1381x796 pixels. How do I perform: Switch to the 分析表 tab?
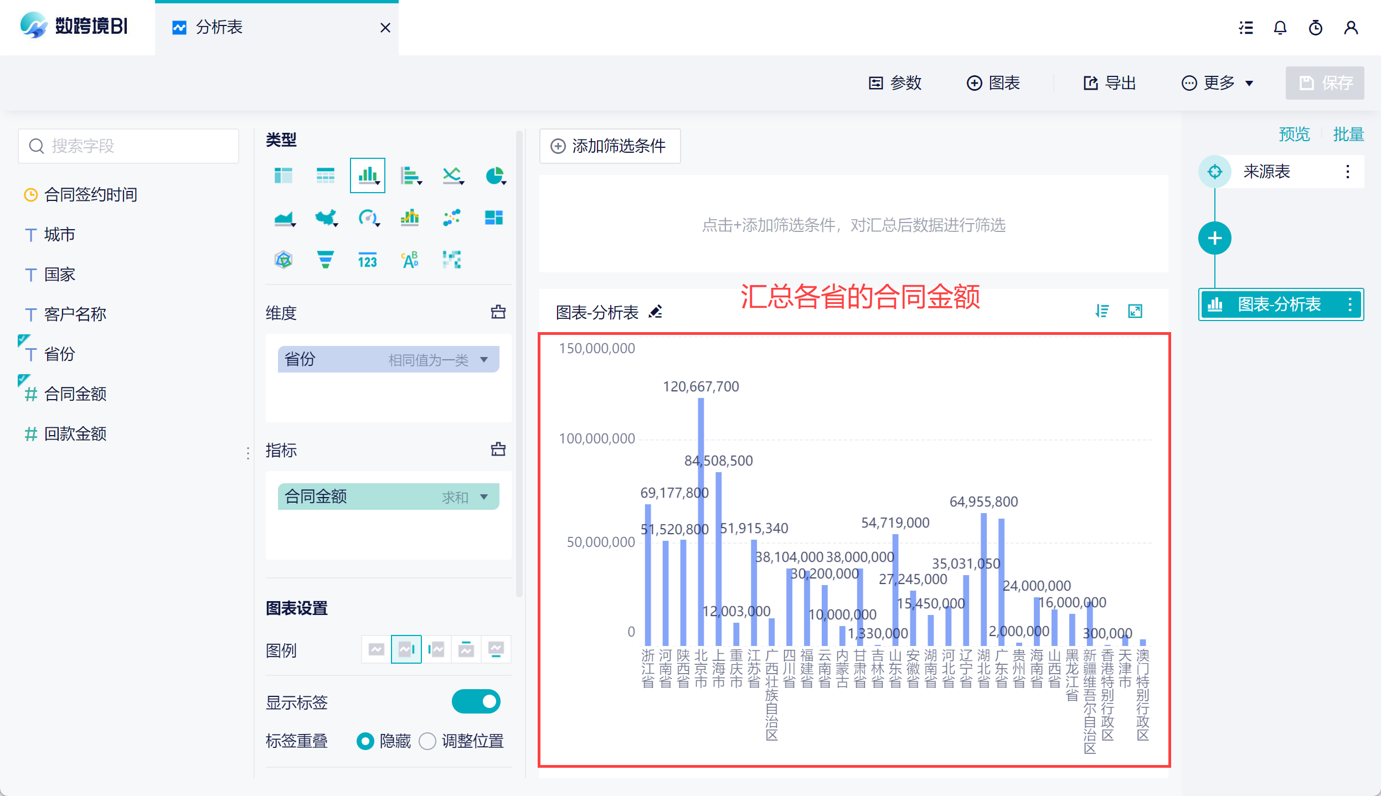point(219,28)
